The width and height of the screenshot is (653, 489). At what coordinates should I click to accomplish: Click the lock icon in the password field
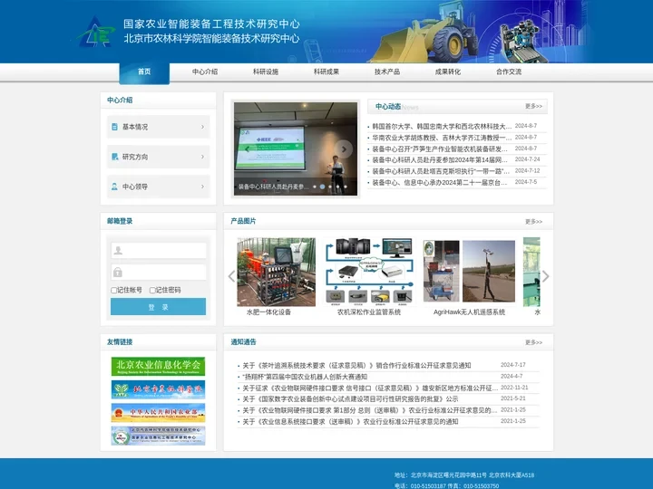coord(118,273)
